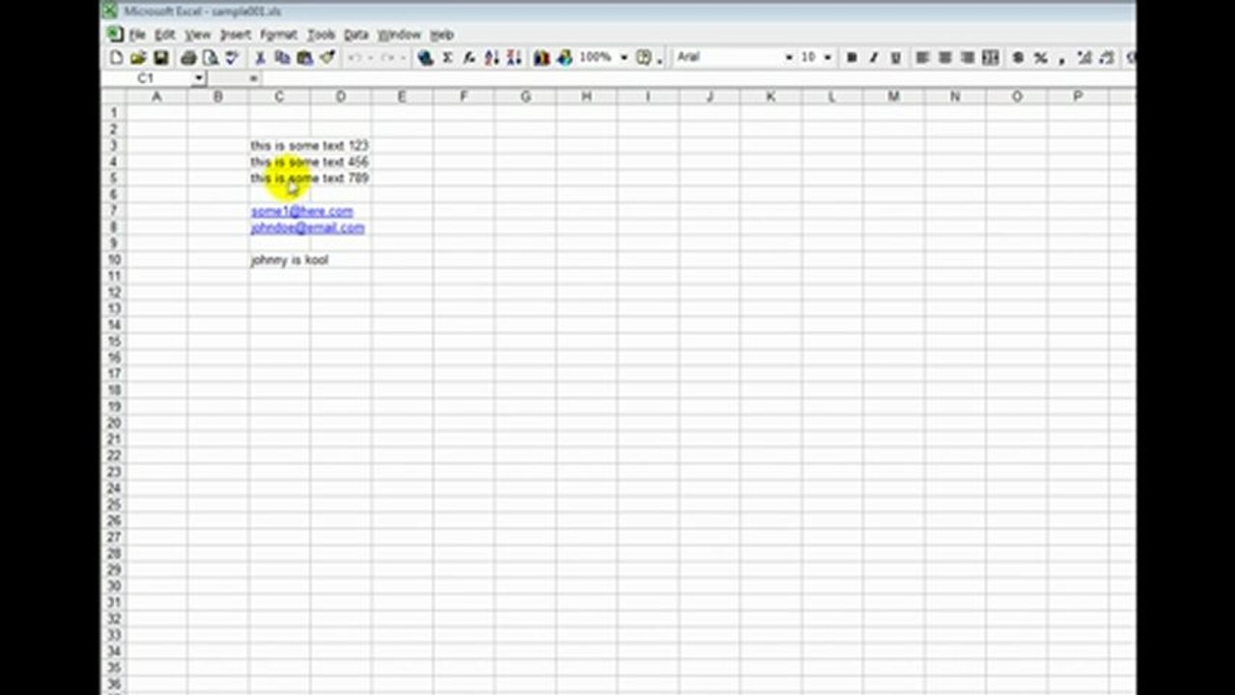Open a file with the Open folder icon
Viewport: 1235px width, 695px height.
[x=138, y=58]
